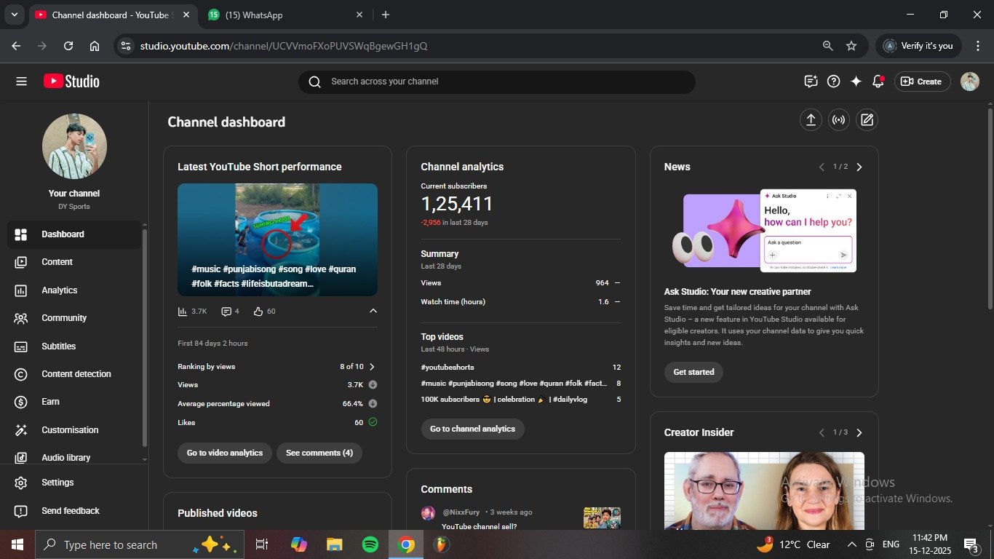Open the notifications bell icon

point(878,82)
